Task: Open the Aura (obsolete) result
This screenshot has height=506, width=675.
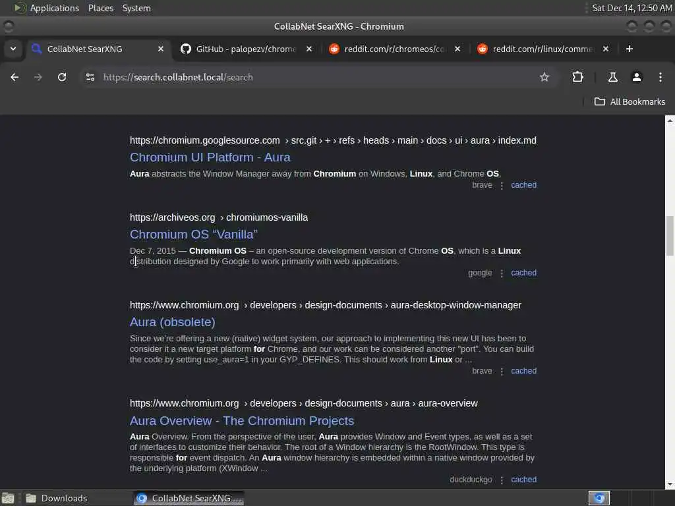Action: 173,322
